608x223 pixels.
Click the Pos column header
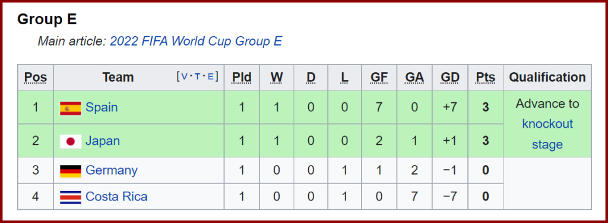(x=35, y=77)
